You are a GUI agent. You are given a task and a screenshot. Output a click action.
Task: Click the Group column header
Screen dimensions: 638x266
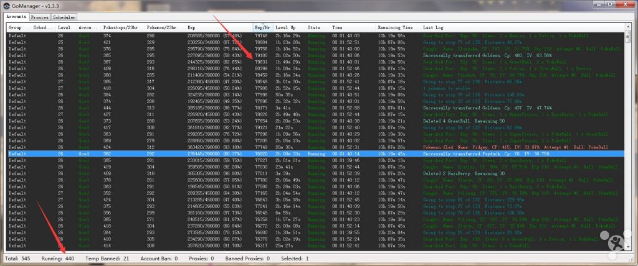(15, 28)
